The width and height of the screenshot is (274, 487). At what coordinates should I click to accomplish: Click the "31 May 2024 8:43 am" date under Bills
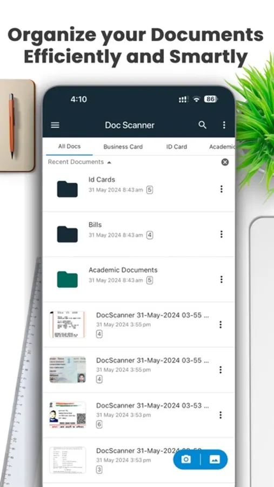tap(116, 235)
